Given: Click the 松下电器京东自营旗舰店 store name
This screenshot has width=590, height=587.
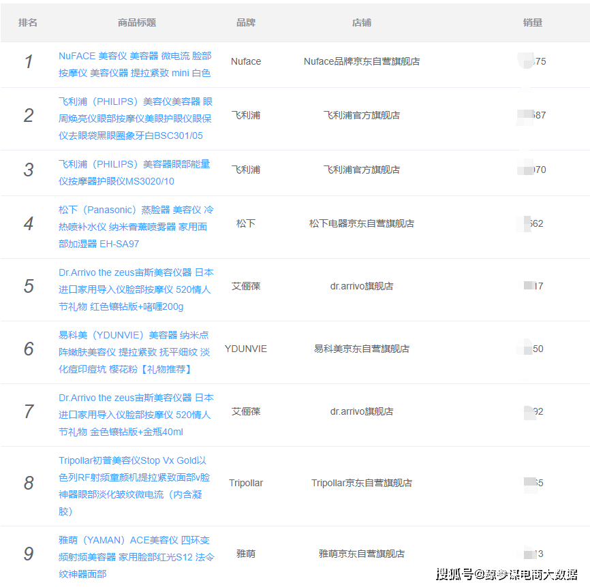Looking at the screenshot, I should pos(362,223).
